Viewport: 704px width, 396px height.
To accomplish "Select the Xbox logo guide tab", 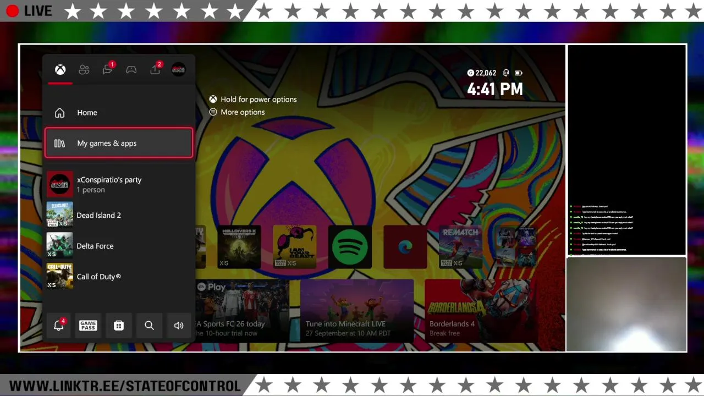I will point(60,70).
